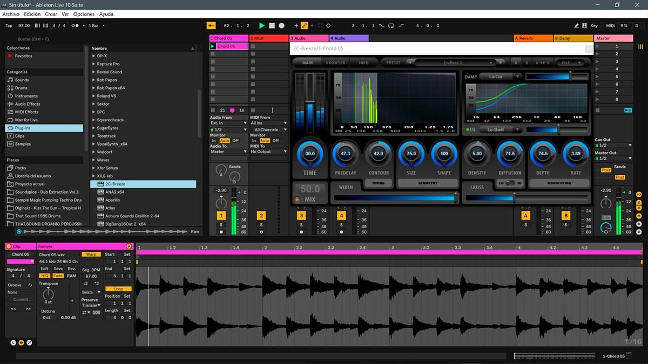Open the Archivo menu

point(11,14)
